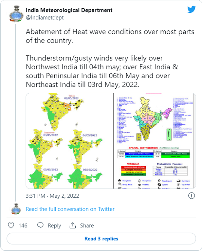Open Read the full conversation on Twitter
The width and height of the screenshot is (203, 251).
pos(70,209)
